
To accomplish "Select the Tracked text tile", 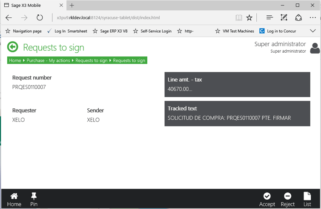I will pyautogui.click(x=237, y=113).
